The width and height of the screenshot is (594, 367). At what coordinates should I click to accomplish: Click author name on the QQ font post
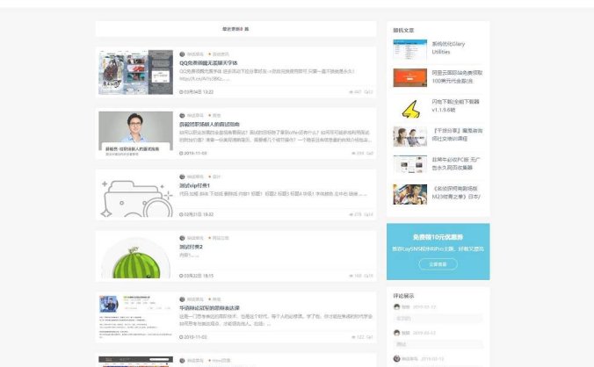pyautogui.click(x=195, y=54)
